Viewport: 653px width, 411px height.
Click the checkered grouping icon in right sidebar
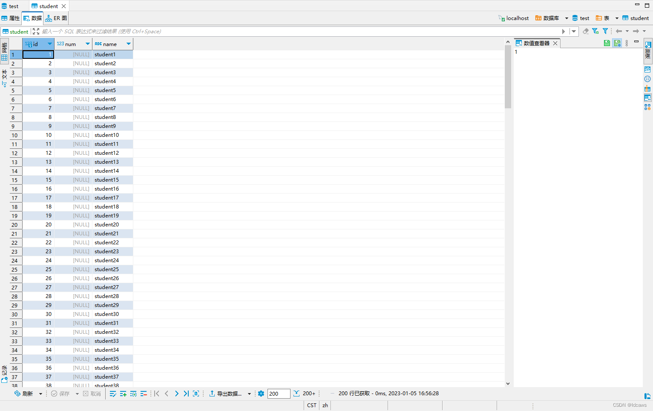tap(647, 69)
